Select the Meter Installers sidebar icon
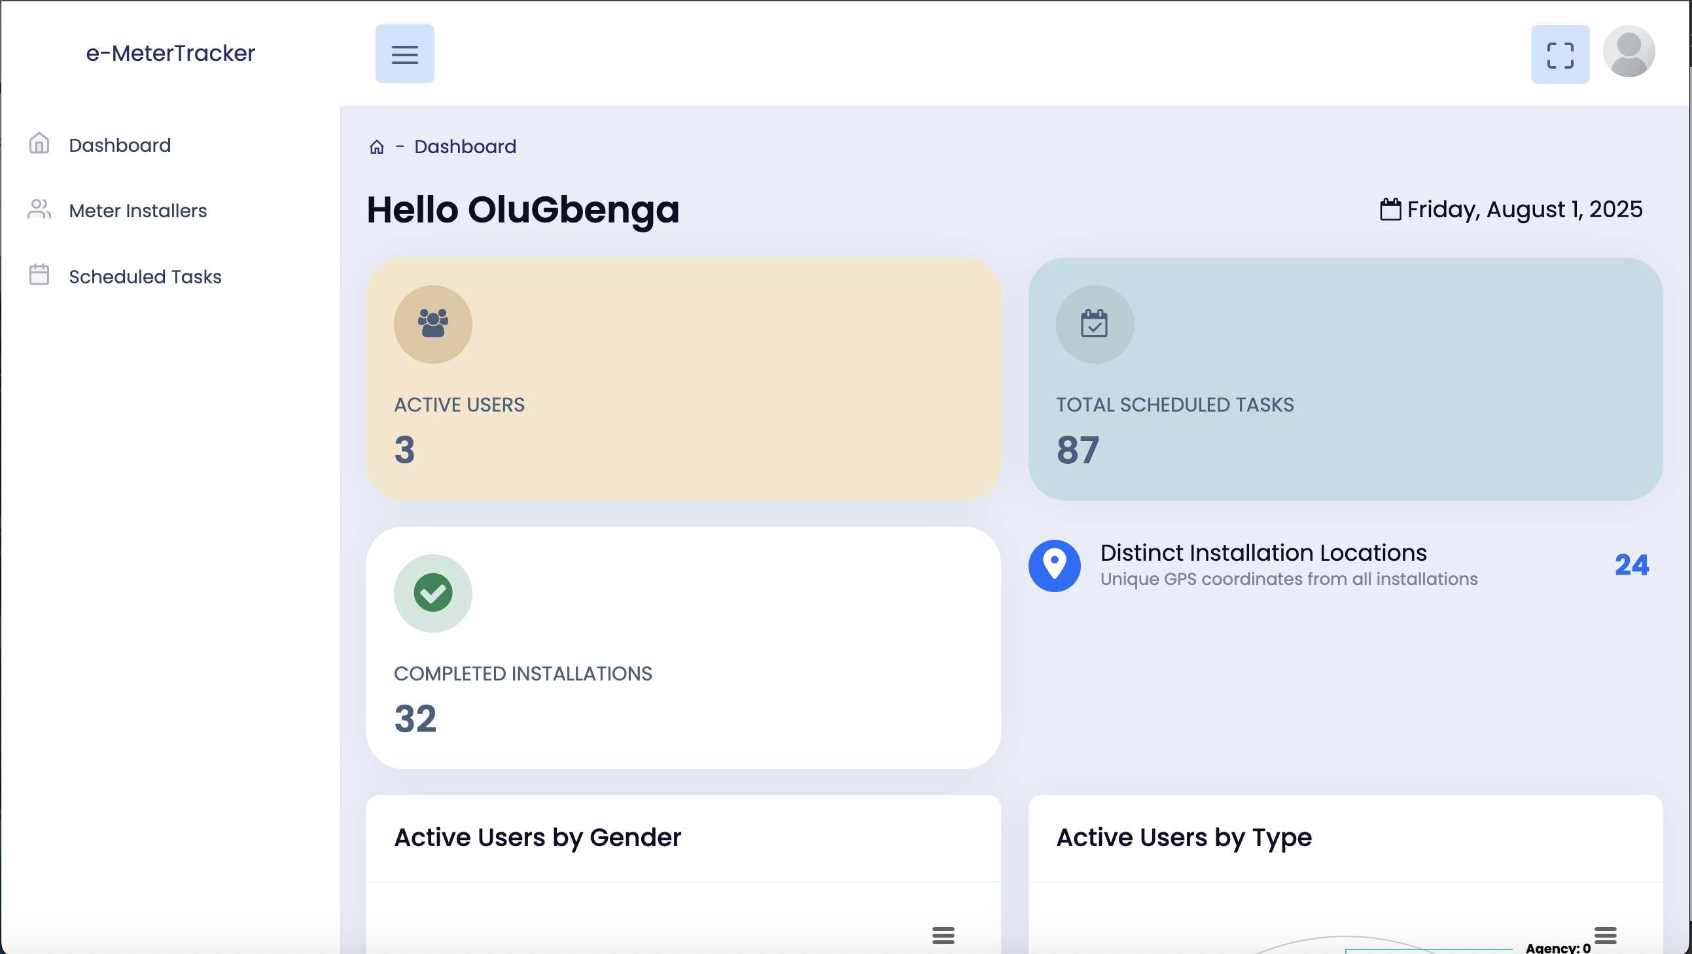 (38, 209)
